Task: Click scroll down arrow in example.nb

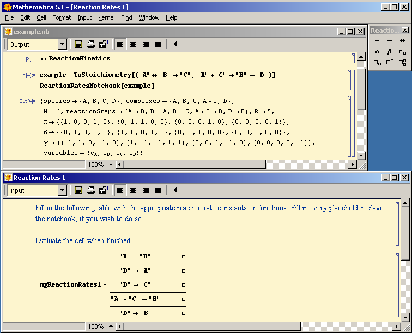Action: click(361, 155)
